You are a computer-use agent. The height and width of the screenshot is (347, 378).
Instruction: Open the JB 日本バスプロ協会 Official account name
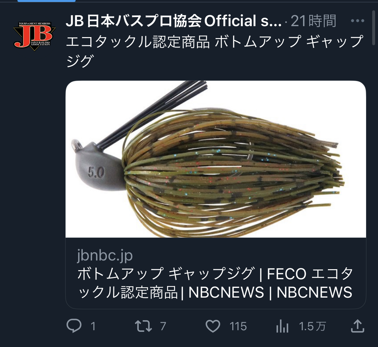pyautogui.click(x=173, y=21)
